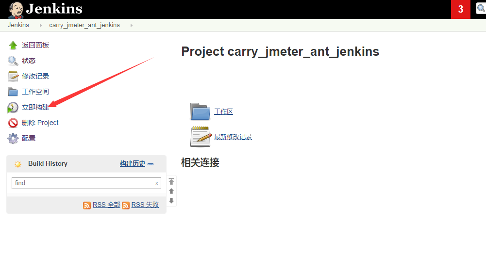Select the 立即构建 sidebar link
This screenshot has width=486, height=253.
[35, 107]
